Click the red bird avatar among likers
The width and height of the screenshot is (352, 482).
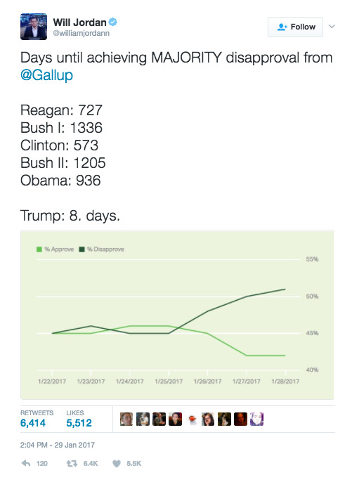point(192,419)
